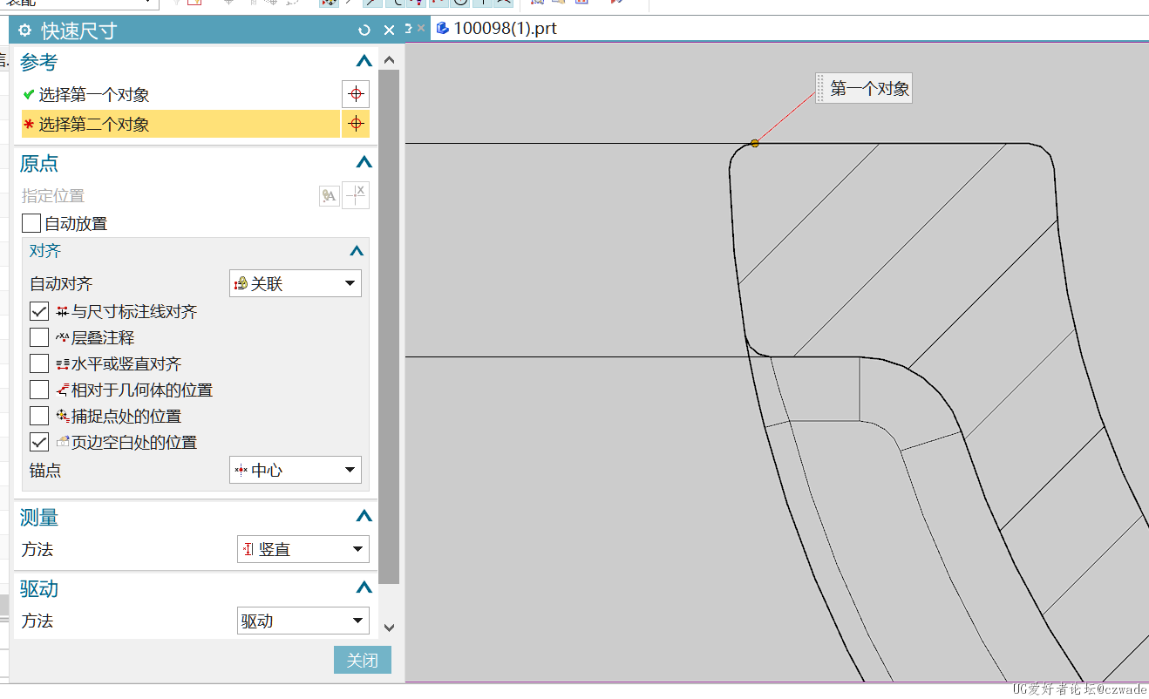Reset the 快速尺寸 dialog
The image size is (1149, 699).
pyautogui.click(x=364, y=31)
